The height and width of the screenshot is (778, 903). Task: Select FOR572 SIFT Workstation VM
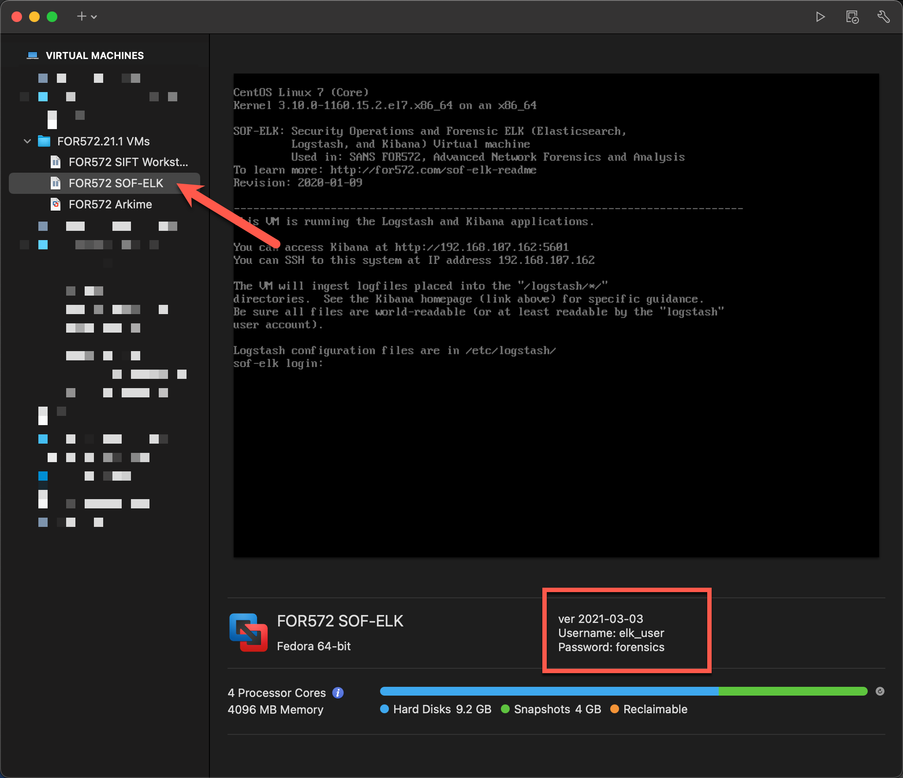click(128, 162)
